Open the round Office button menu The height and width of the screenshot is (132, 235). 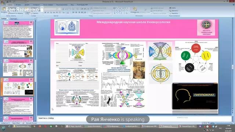[3, 3]
